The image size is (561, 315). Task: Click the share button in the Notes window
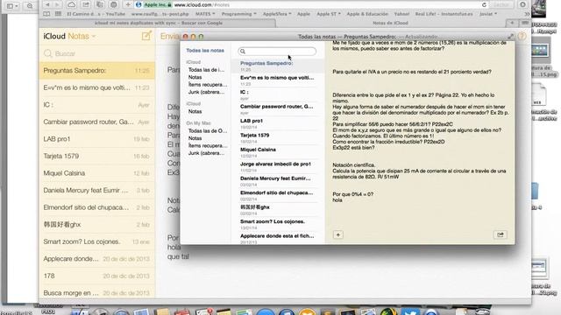point(501,234)
